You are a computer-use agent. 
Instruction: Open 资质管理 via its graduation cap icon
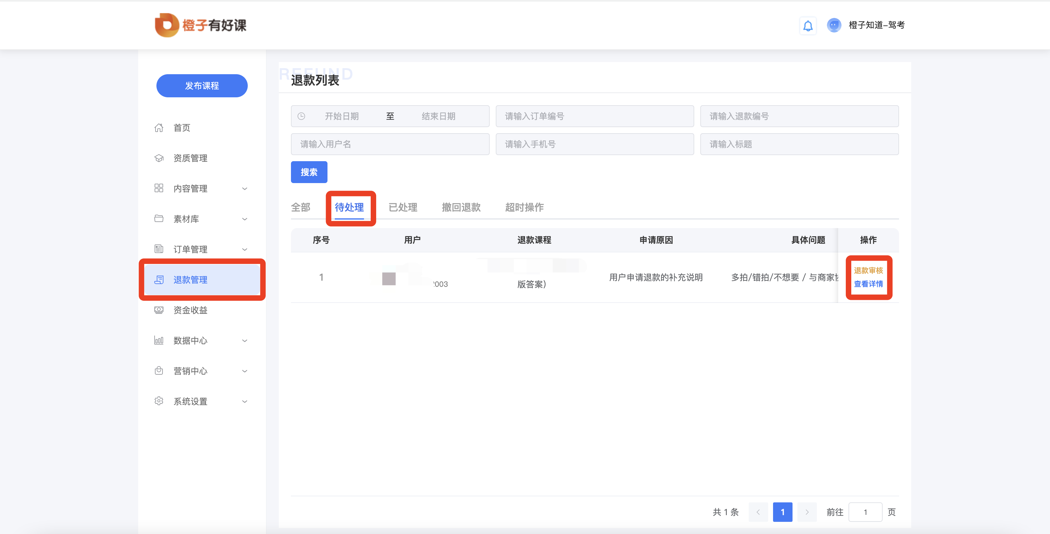click(159, 158)
